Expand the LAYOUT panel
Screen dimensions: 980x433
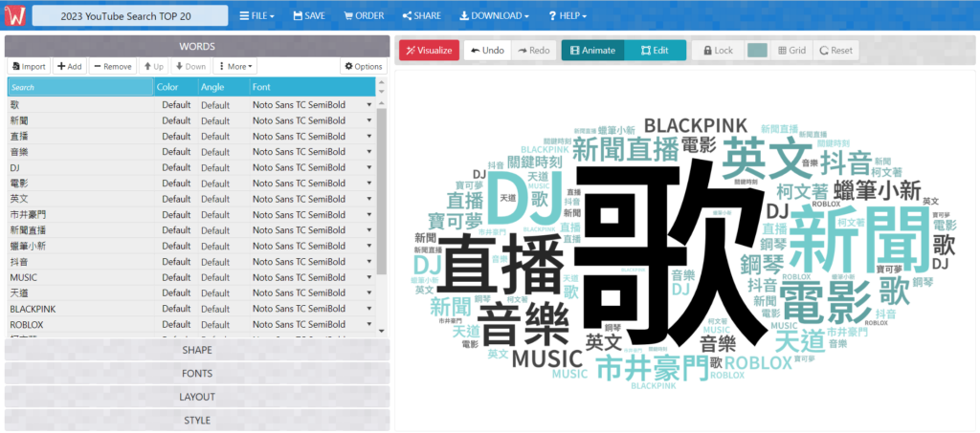pos(197,397)
